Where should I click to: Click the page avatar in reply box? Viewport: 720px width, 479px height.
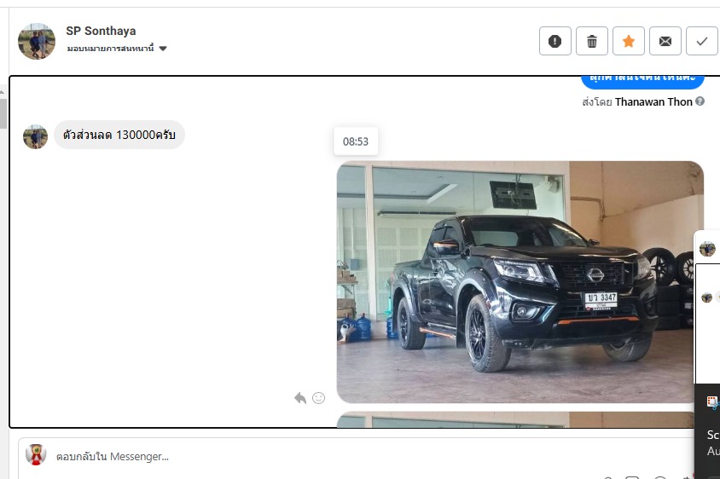click(x=36, y=455)
